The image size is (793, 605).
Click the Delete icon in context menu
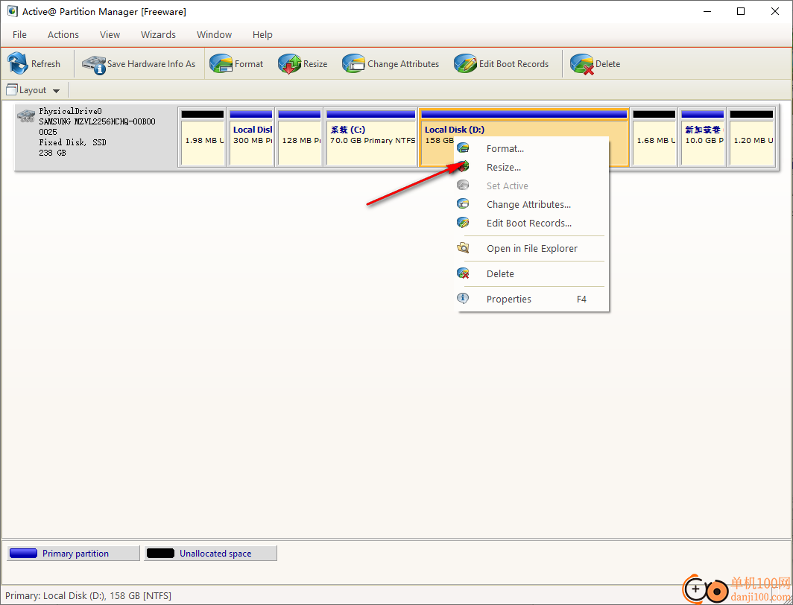click(x=463, y=273)
